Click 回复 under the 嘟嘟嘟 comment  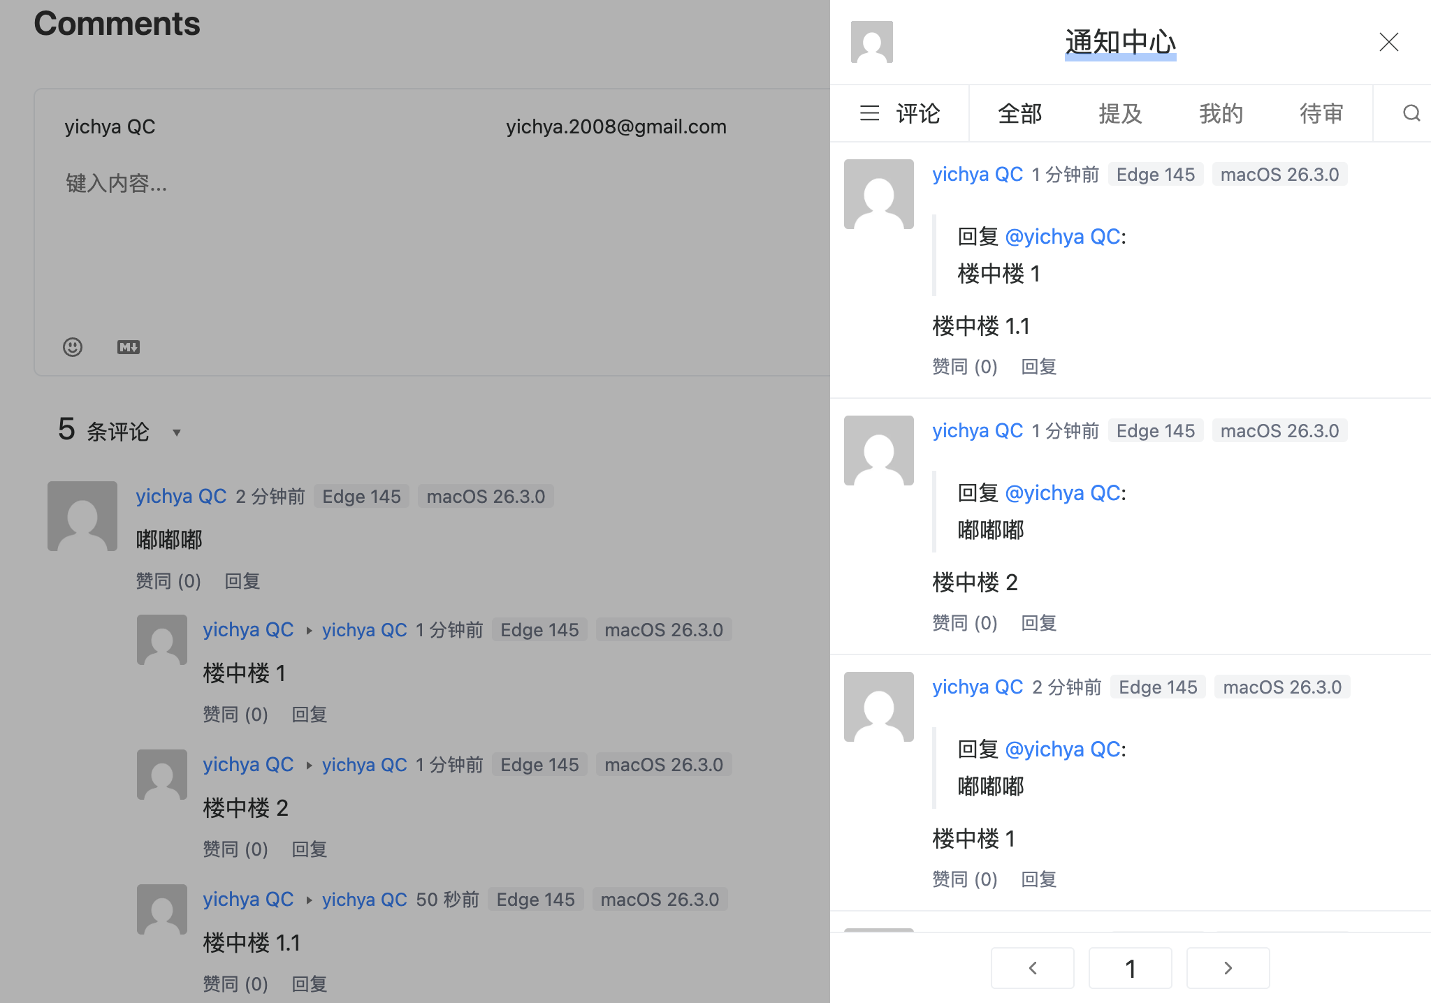pyautogui.click(x=242, y=581)
